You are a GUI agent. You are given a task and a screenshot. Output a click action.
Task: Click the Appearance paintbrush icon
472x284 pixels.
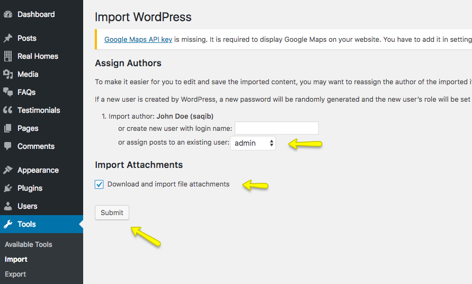tap(8, 170)
